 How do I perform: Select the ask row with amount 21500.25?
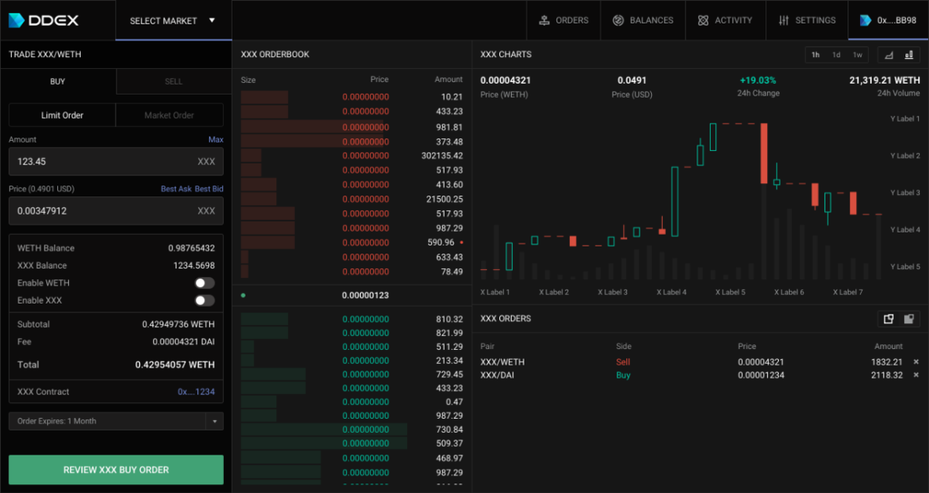352,199
